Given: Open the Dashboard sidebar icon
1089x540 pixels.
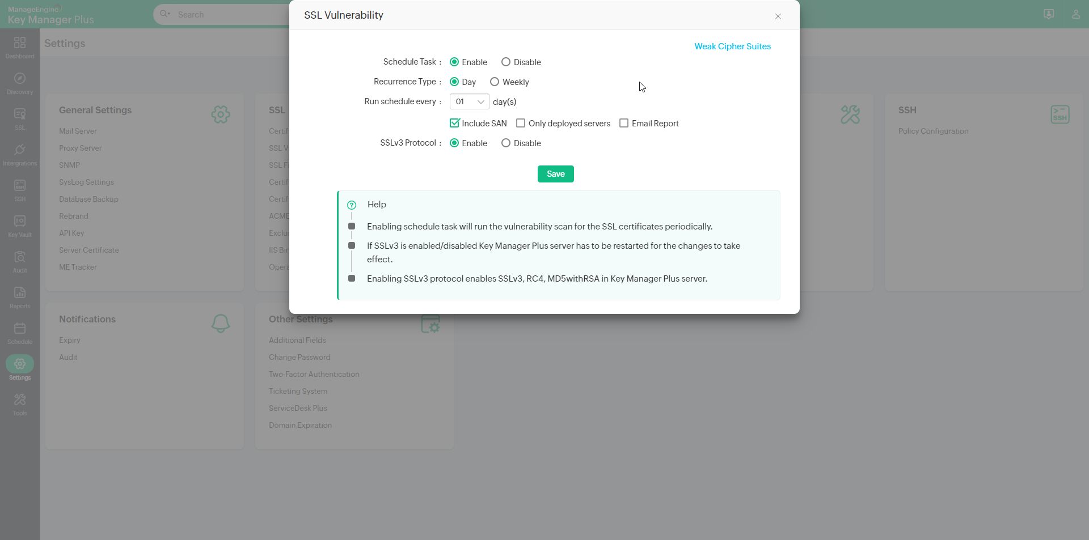Looking at the screenshot, I should click(x=20, y=48).
